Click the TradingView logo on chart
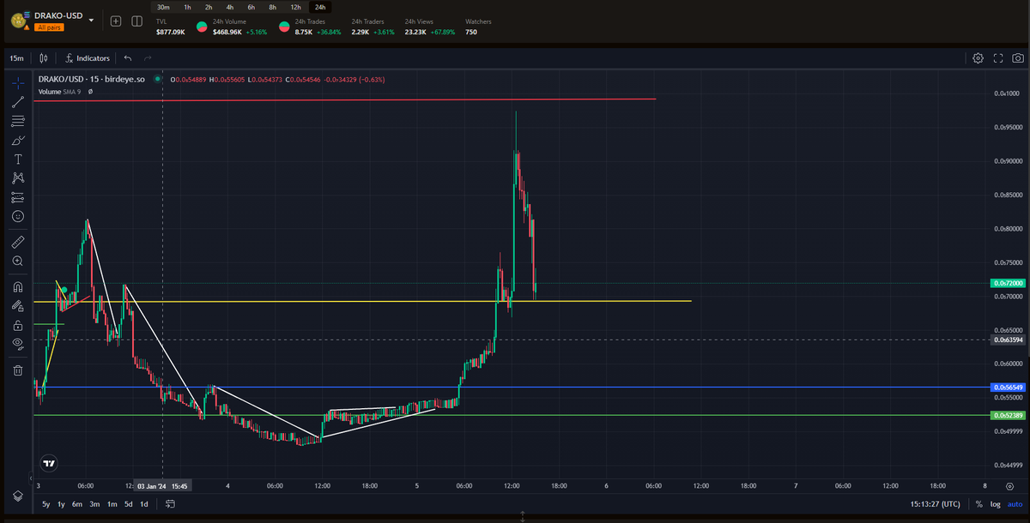The image size is (1030, 523). [x=49, y=463]
